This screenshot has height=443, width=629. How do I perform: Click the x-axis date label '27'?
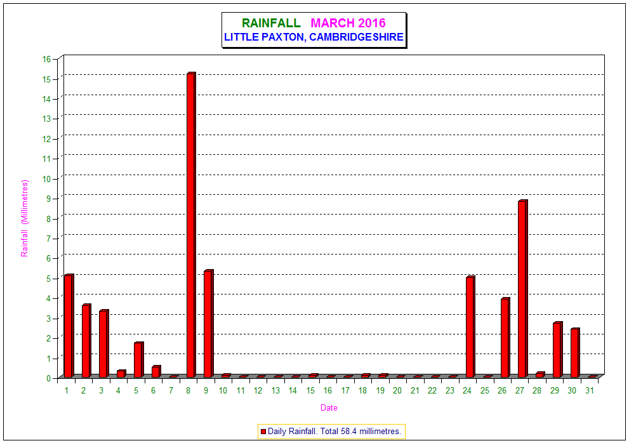(x=519, y=390)
